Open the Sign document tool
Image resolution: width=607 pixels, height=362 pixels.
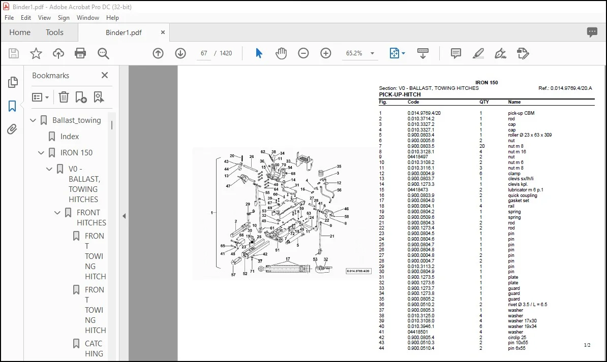click(x=501, y=53)
